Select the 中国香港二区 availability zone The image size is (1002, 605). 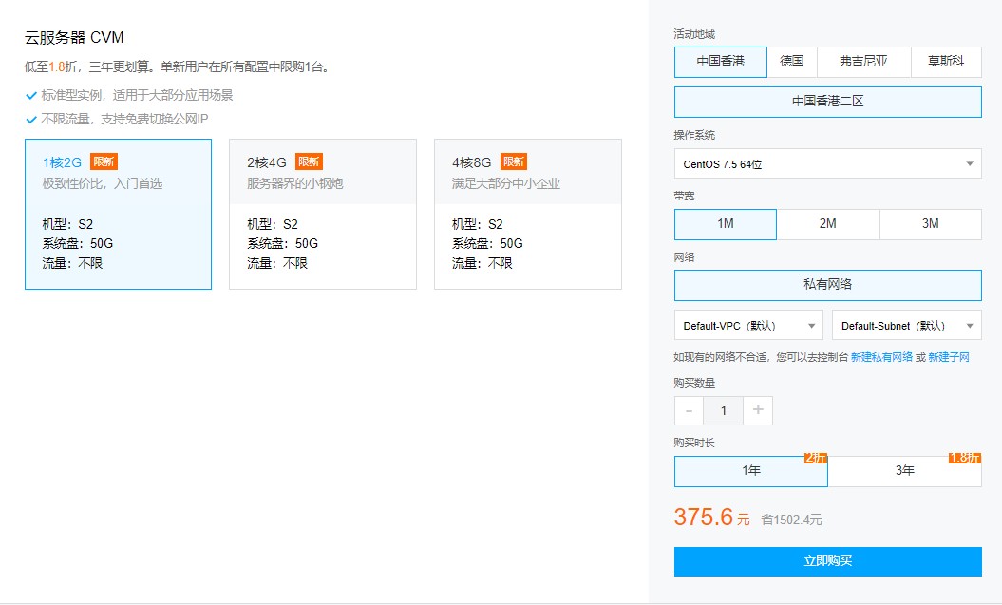tap(828, 102)
